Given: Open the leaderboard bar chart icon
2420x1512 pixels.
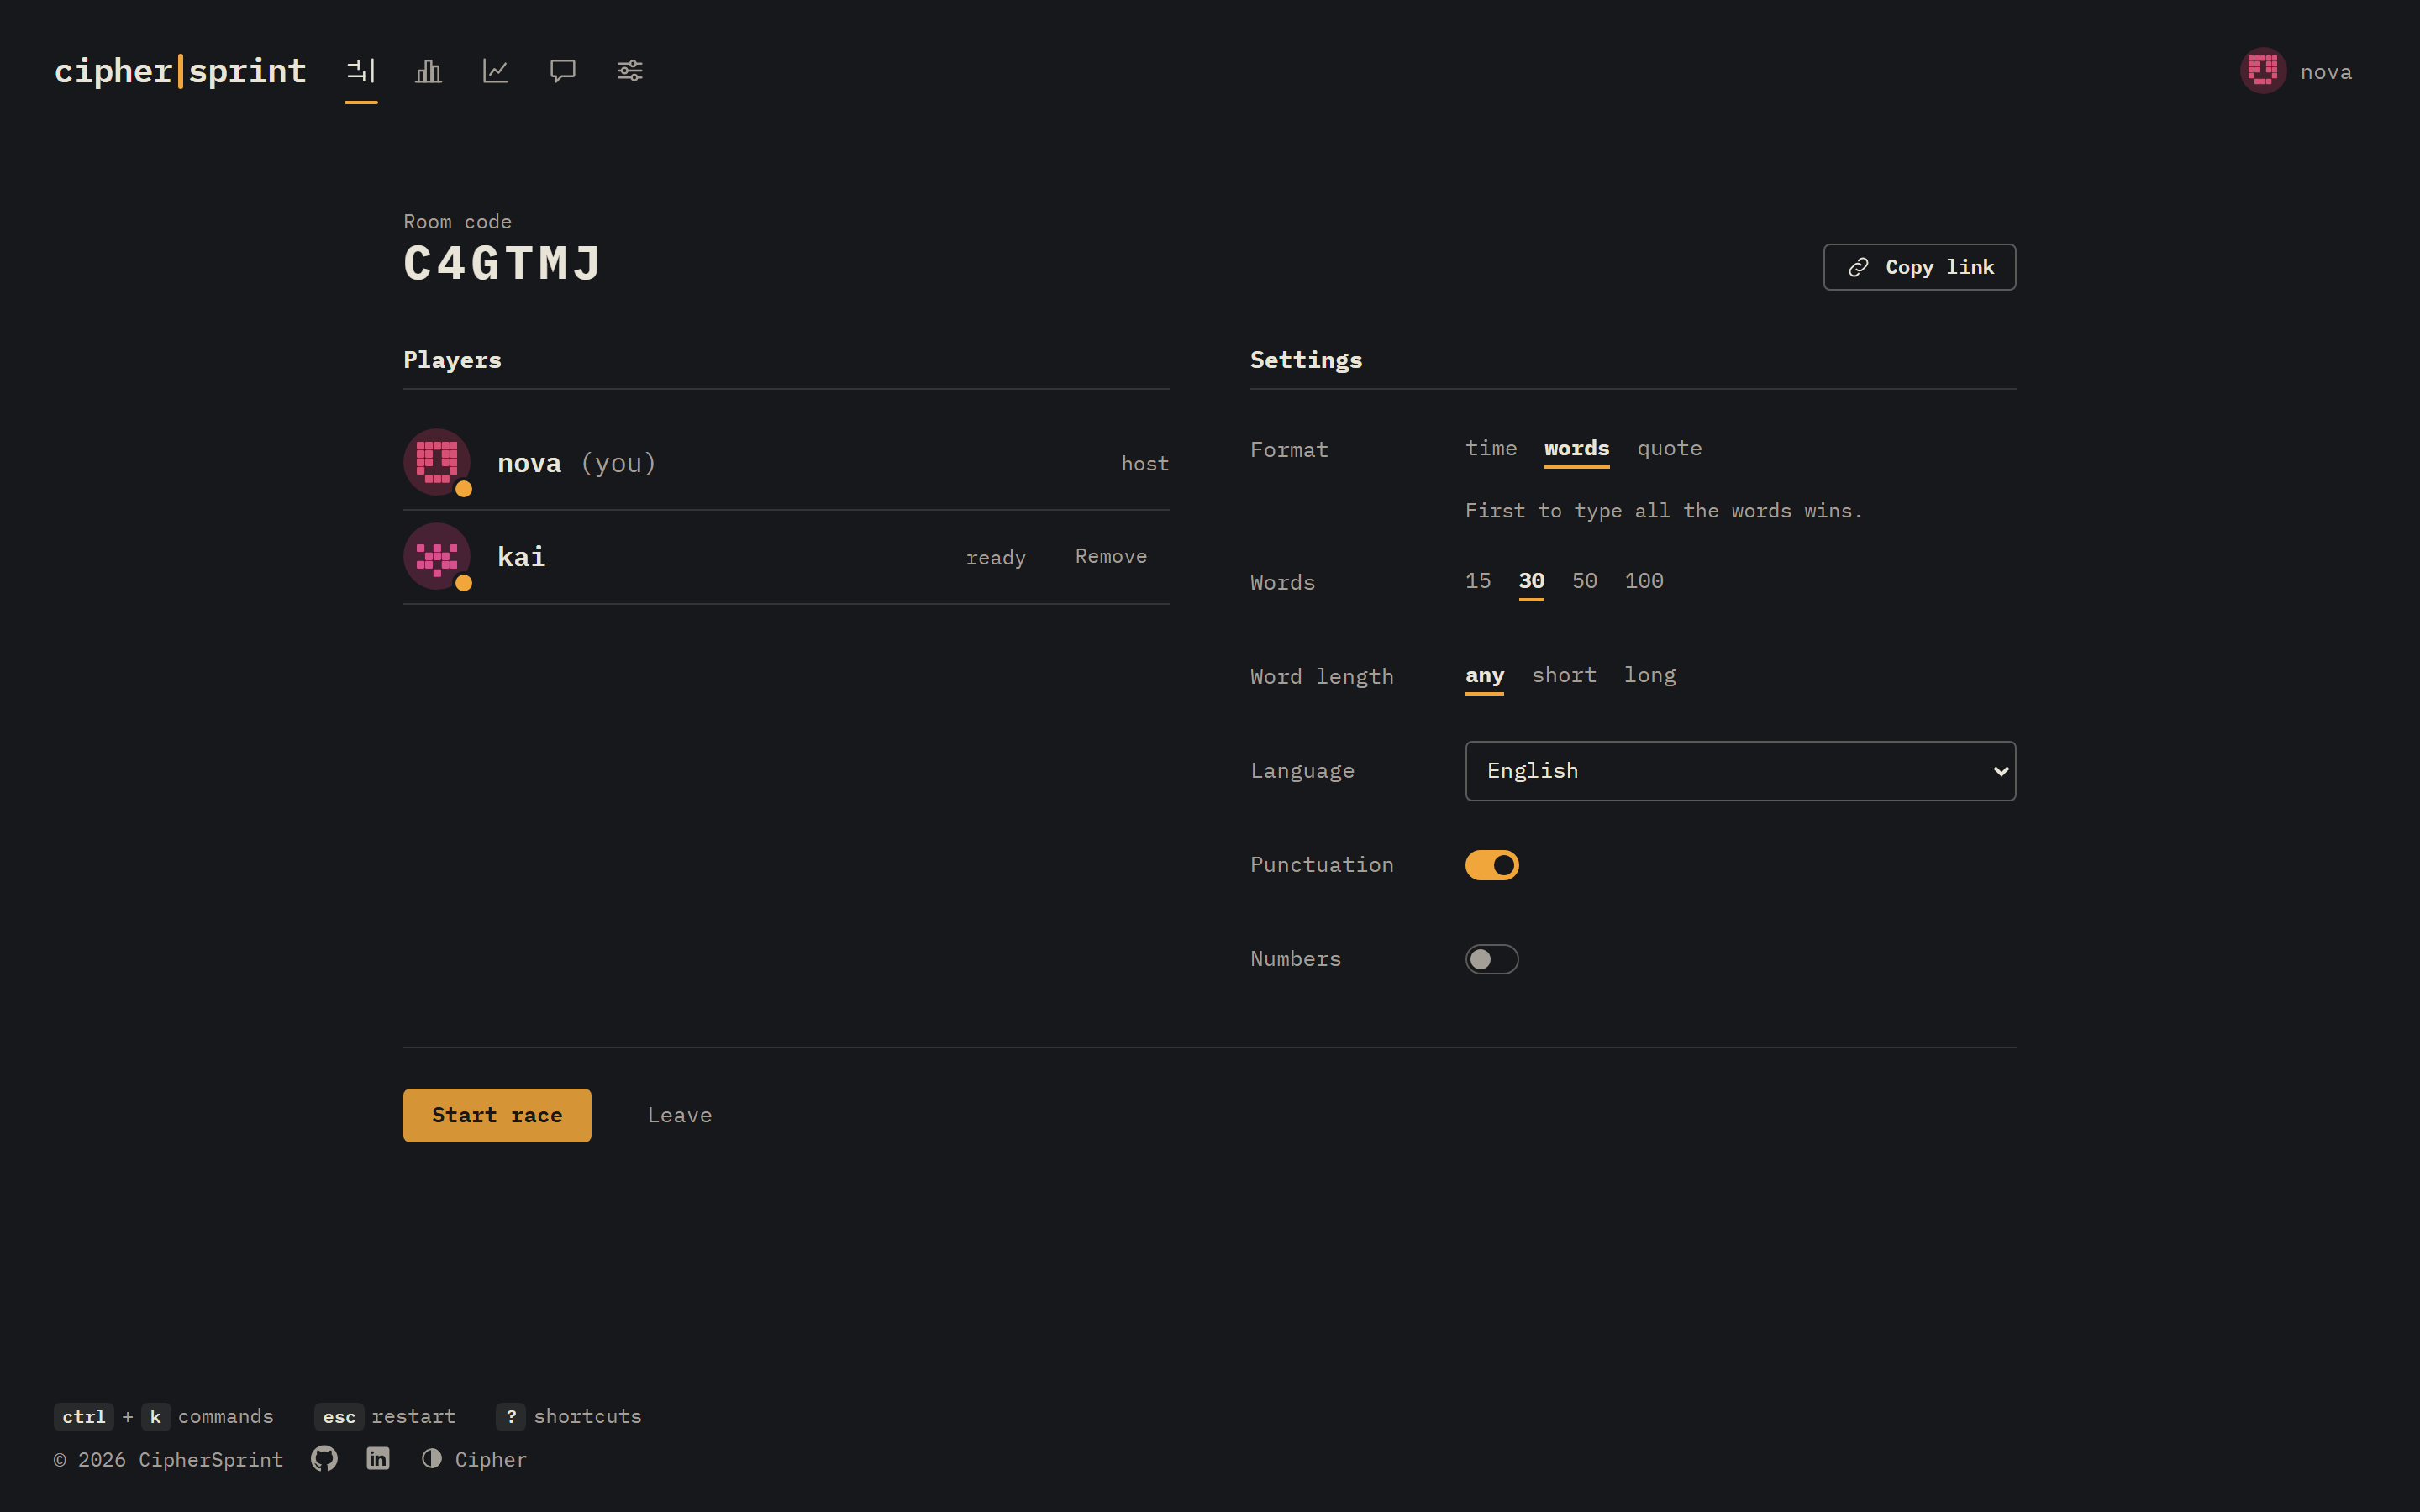Looking at the screenshot, I should [x=428, y=71].
